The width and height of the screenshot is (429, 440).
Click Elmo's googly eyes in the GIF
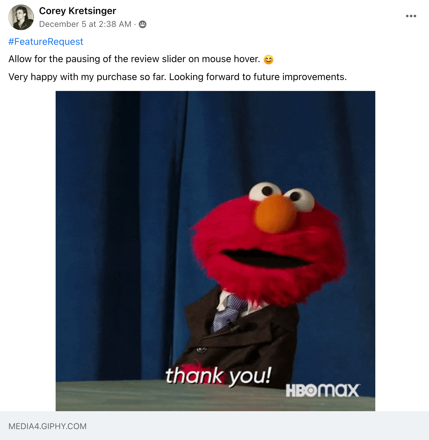tap(281, 195)
